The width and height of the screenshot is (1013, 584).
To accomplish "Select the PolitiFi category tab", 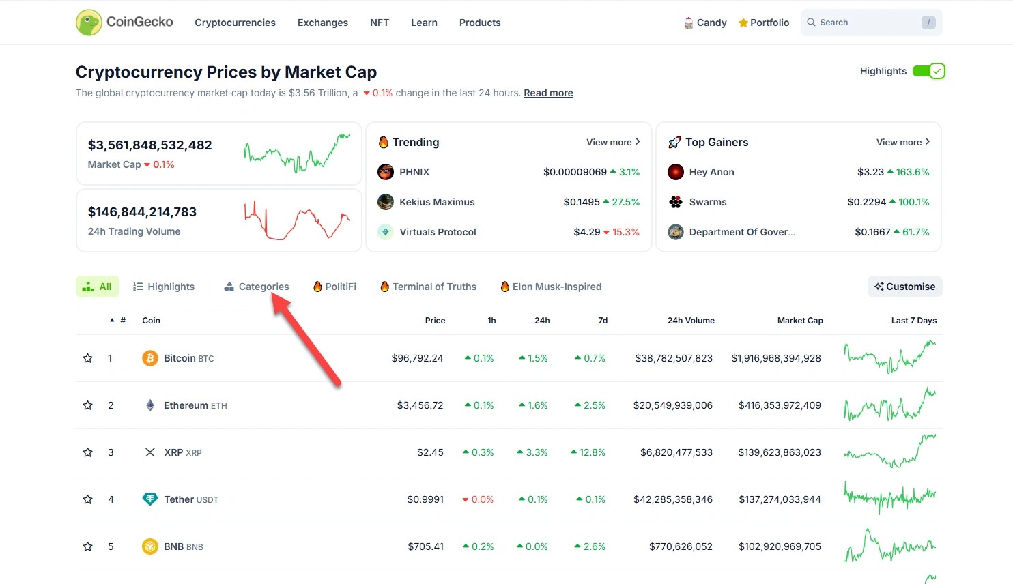I will tap(334, 287).
